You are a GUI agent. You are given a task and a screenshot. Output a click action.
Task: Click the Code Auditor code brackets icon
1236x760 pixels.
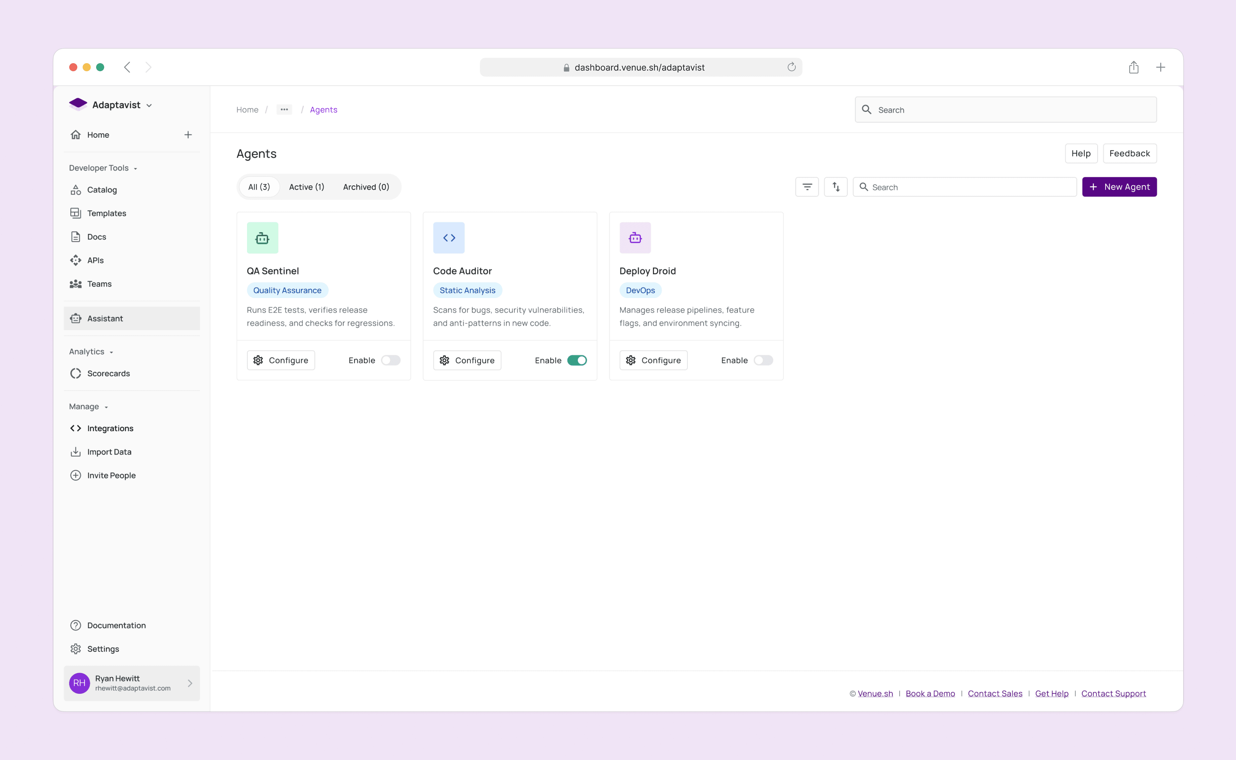[x=448, y=238]
